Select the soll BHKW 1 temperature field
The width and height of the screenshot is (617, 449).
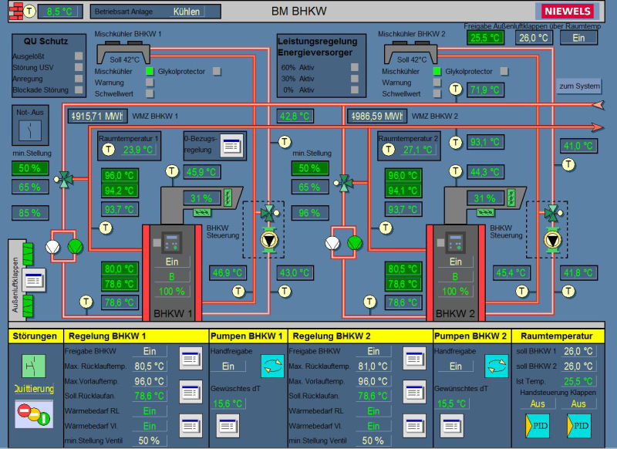578,351
